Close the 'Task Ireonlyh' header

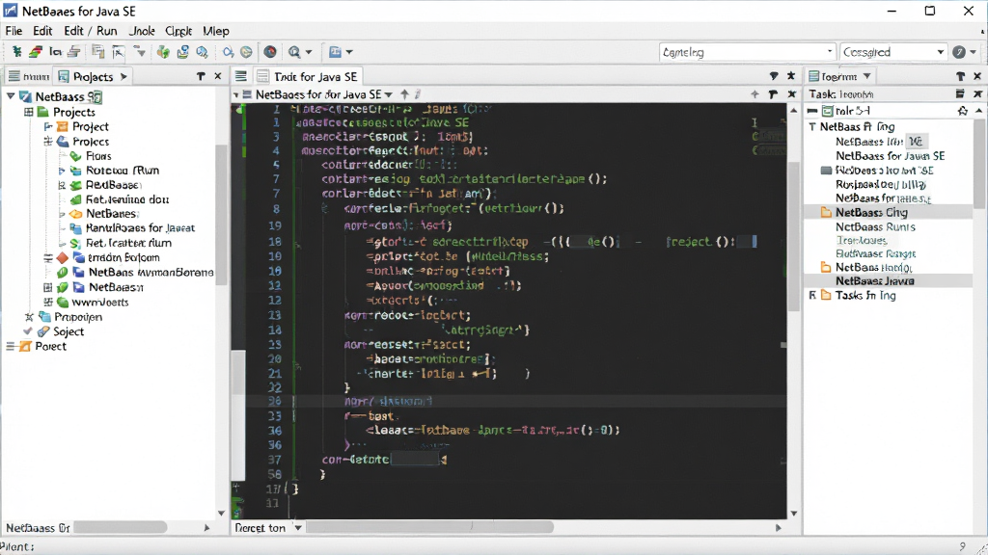[x=978, y=93]
